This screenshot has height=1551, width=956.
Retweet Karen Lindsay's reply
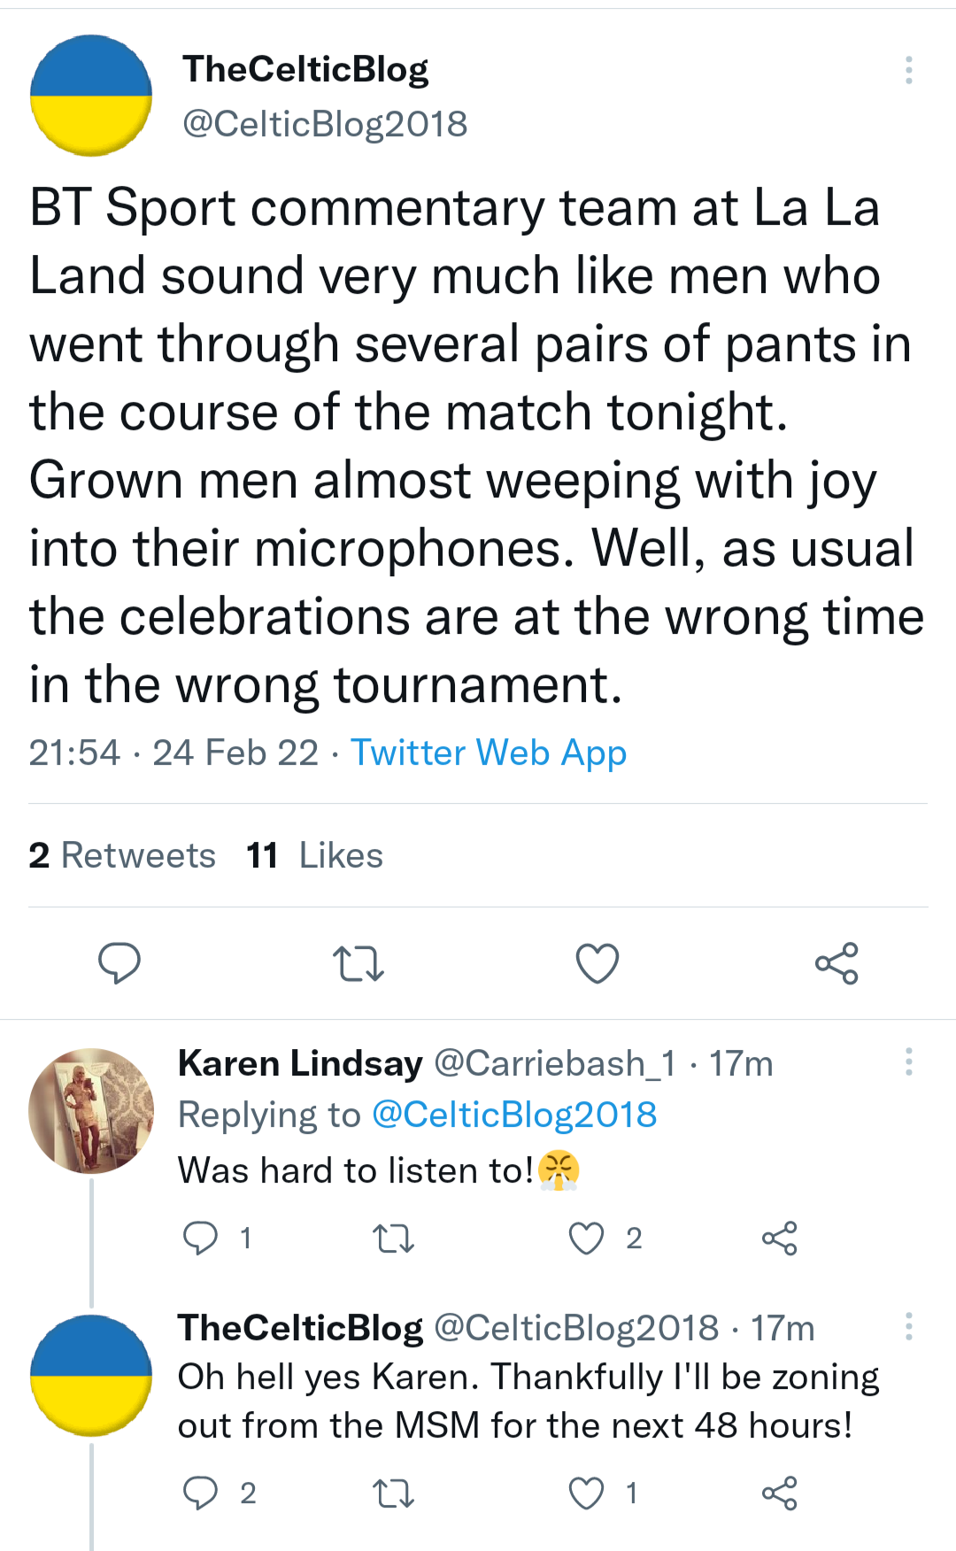coord(393,1238)
